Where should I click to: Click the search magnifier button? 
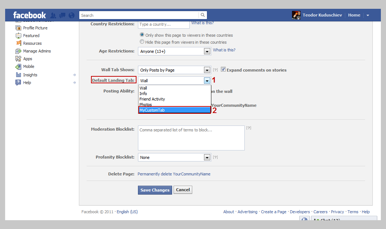[203, 15]
